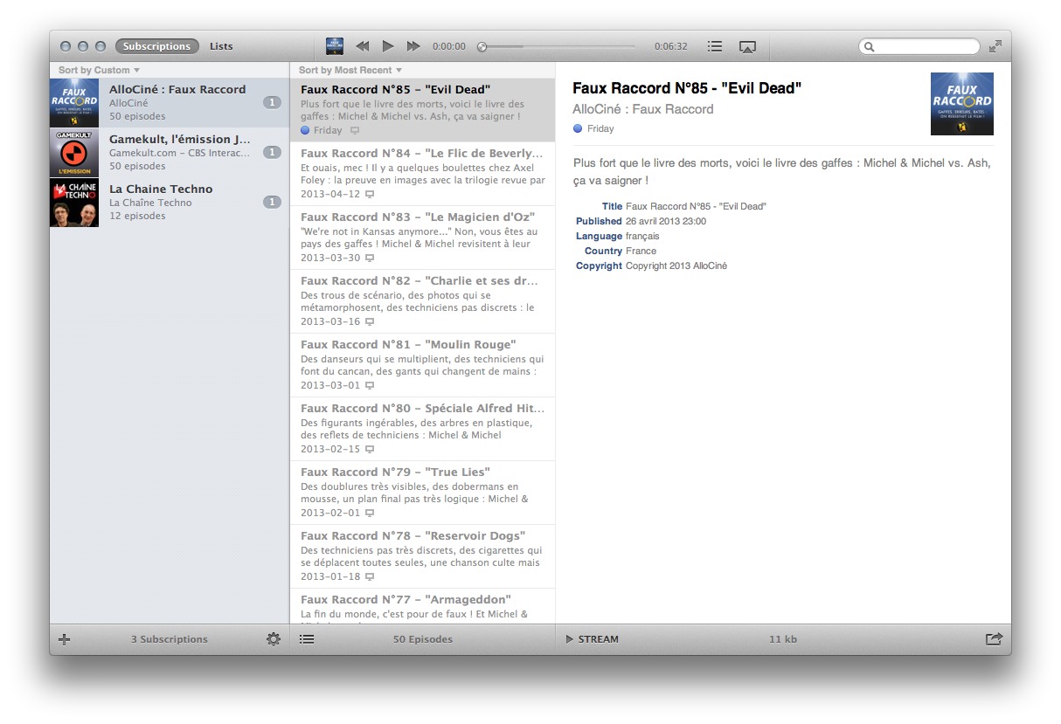Click the now-playing artwork in the toolbar

pos(335,46)
